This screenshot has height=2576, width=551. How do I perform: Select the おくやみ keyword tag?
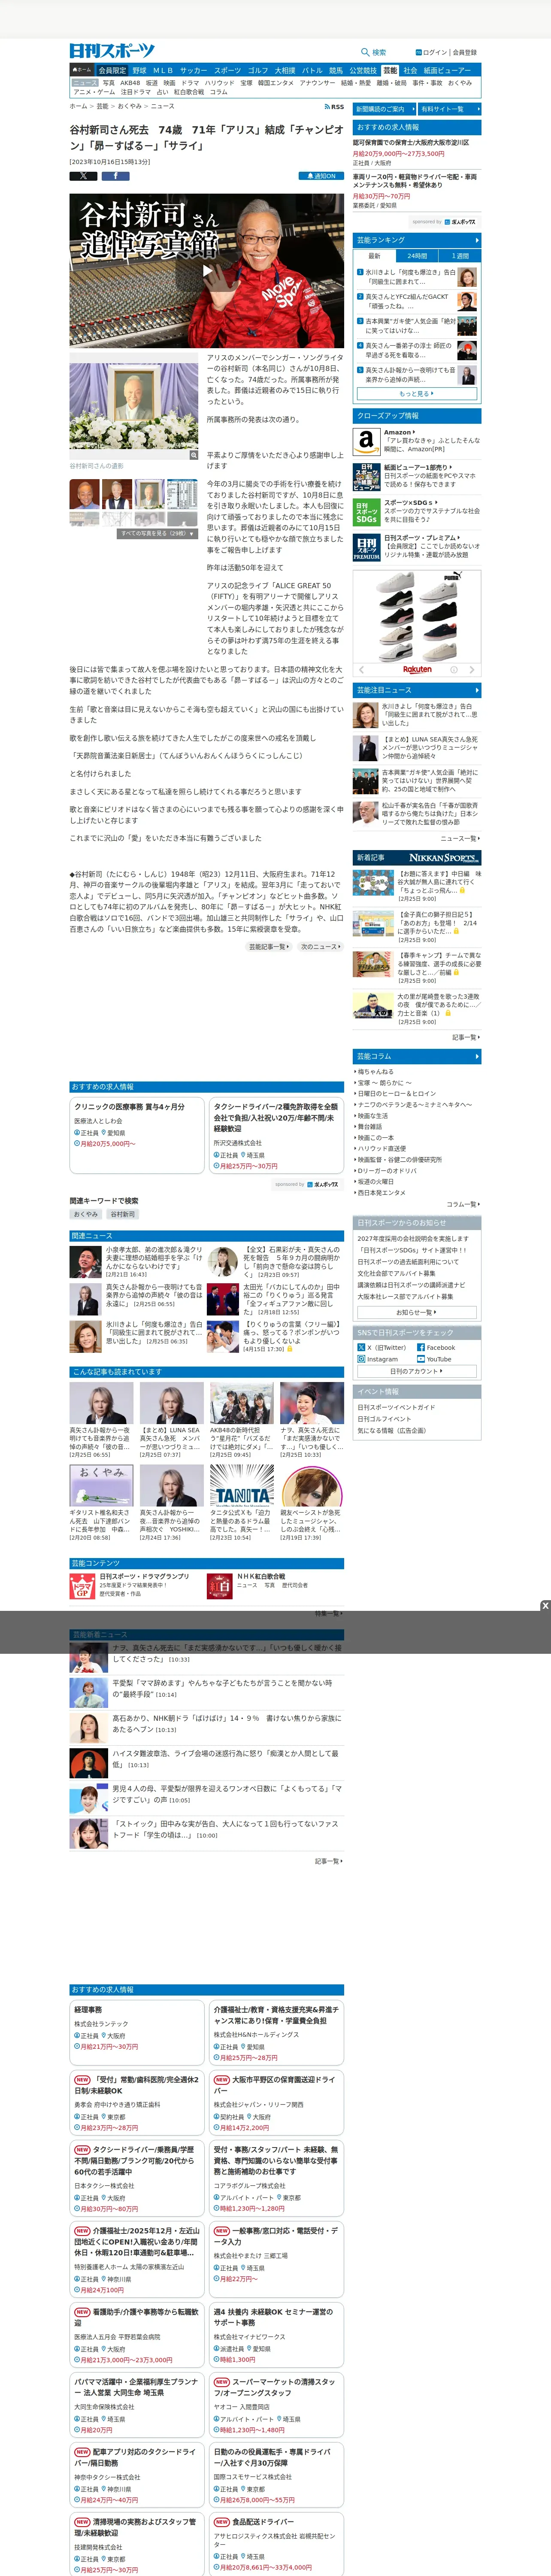pos(86,1214)
